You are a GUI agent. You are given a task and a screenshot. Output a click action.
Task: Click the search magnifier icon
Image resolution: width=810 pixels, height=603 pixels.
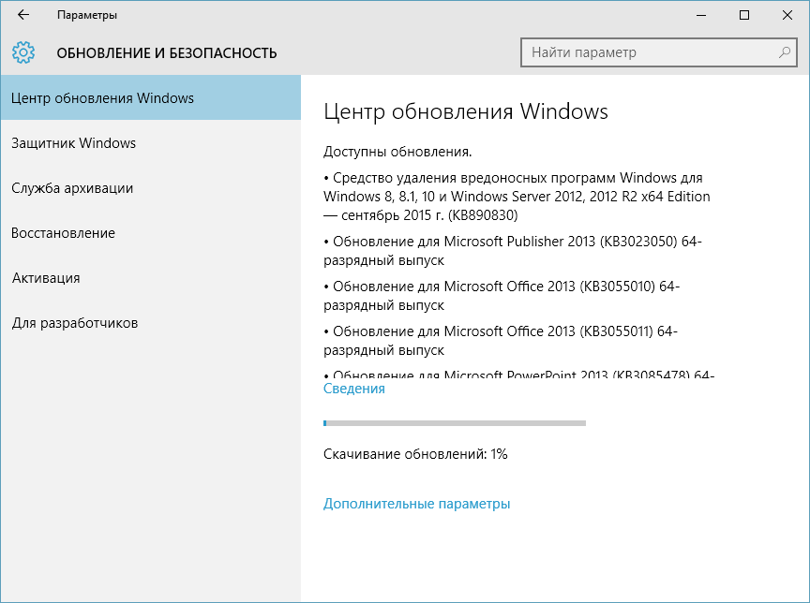tap(784, 52)
